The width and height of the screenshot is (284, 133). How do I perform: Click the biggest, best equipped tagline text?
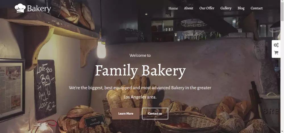click(140, 88)
